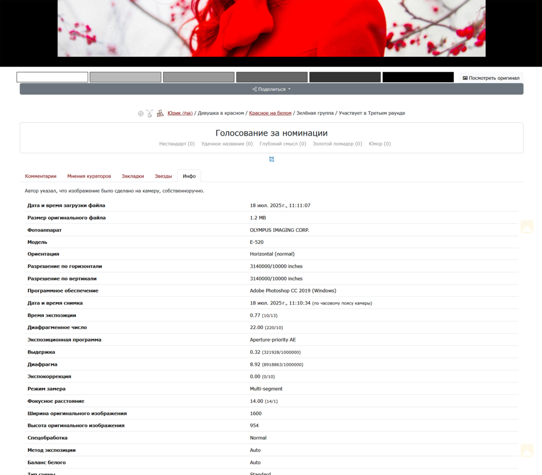The image size is (542, 475).
Task: Click the blue crop icon below the nominations box
Action: tap(271, 159)
